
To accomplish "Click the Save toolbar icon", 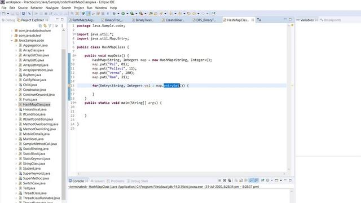I will (12, 14).
